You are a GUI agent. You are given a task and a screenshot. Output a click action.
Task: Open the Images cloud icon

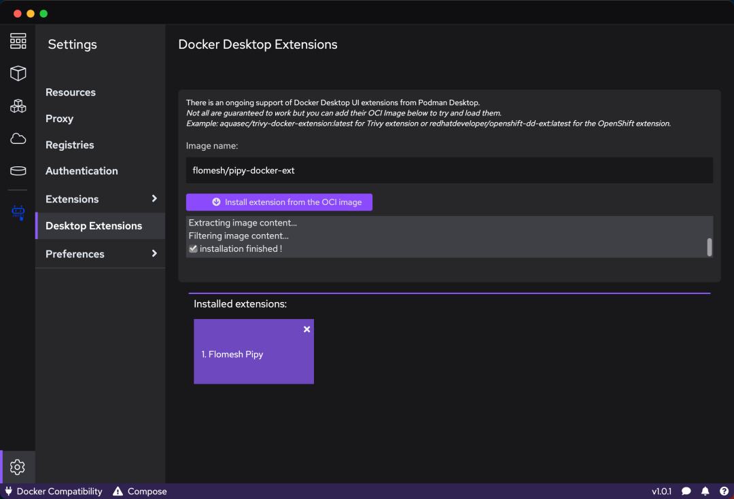(18, 138)
